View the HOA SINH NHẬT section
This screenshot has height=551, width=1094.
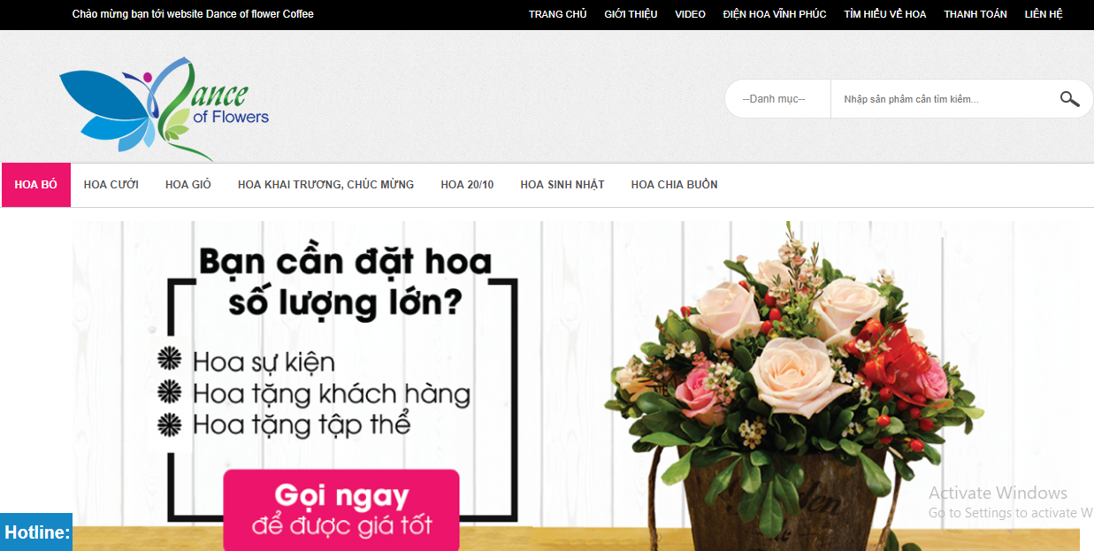[x=562, y=185]
